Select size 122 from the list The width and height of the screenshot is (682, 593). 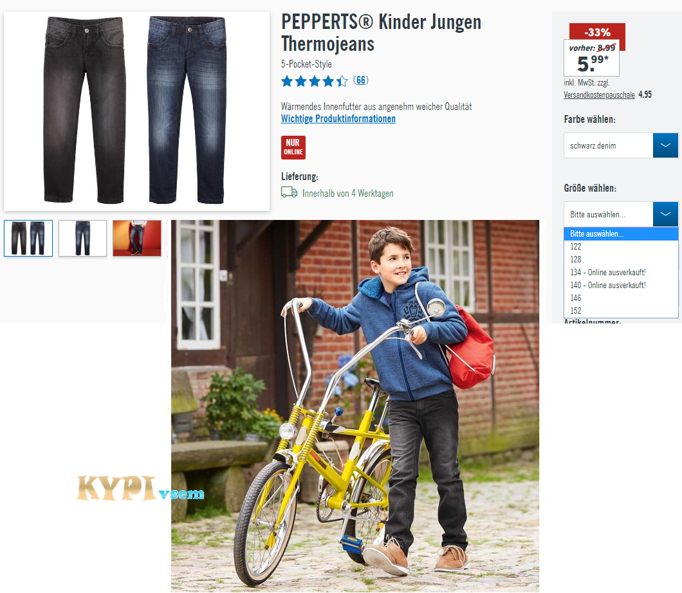(621, 246)
